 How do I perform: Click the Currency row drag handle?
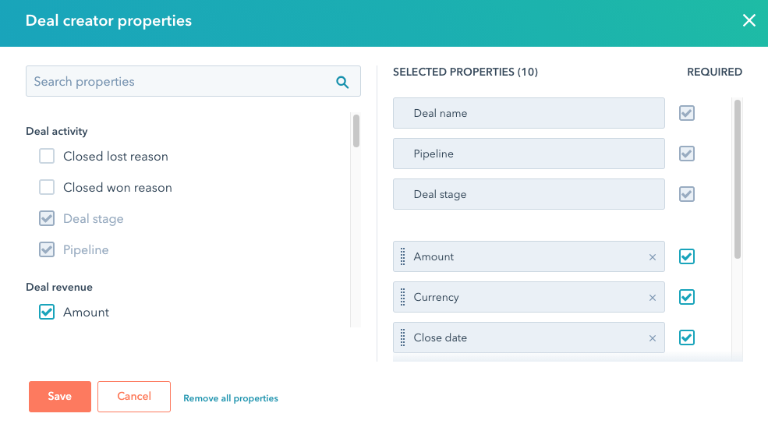coord(402,297)
